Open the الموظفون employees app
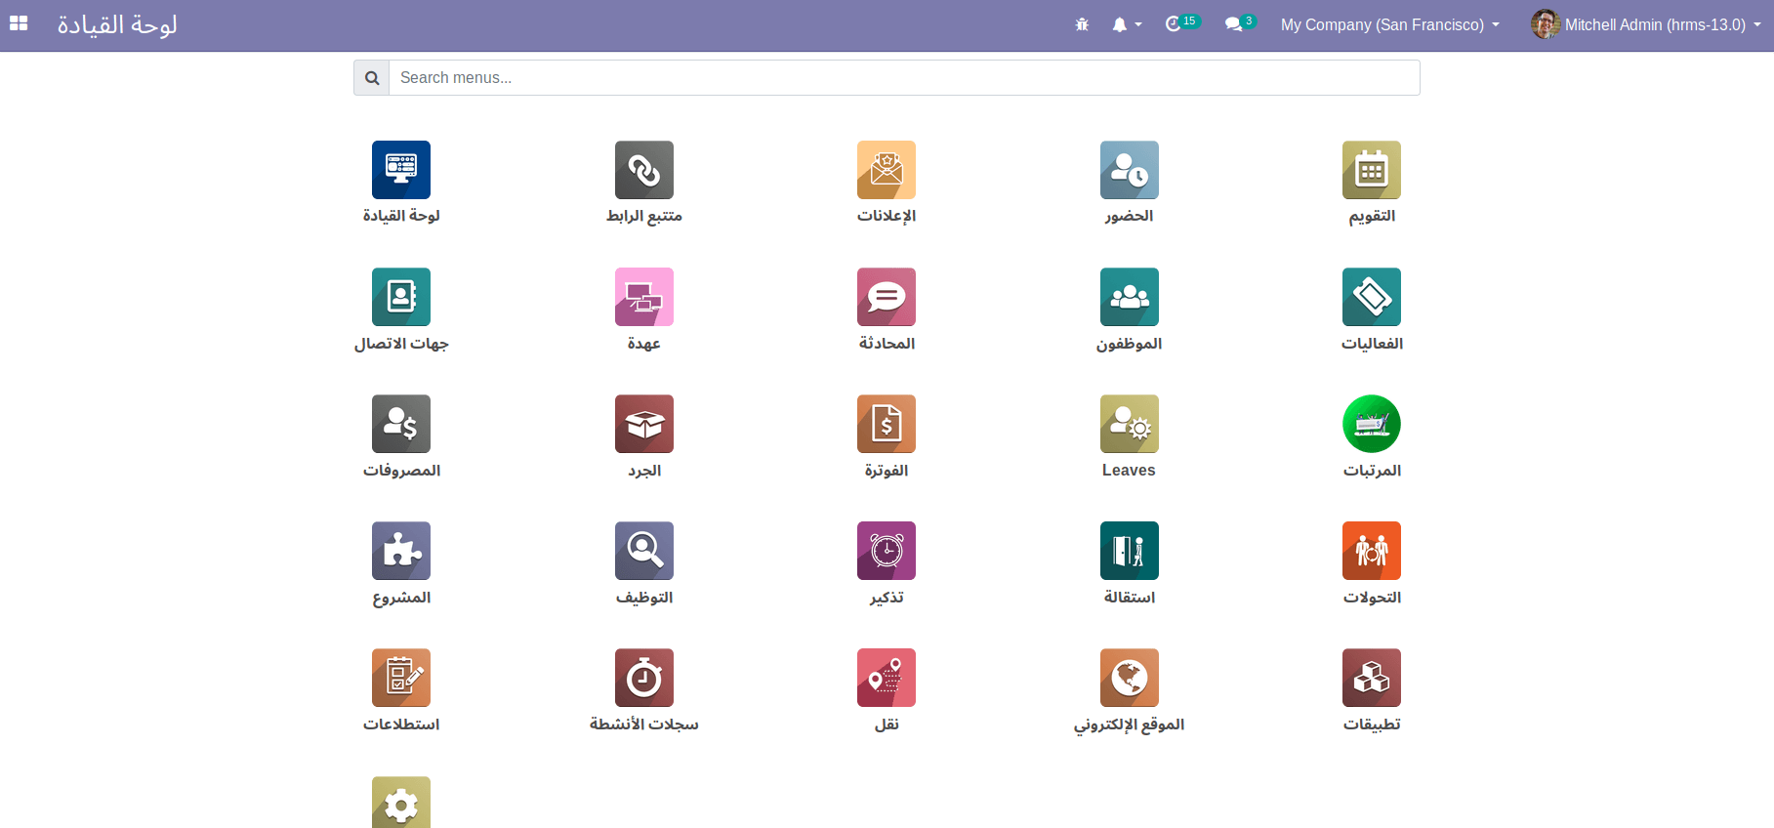Image resolution: width=1774 pixels, height=828 pixels. (1130, 297)
